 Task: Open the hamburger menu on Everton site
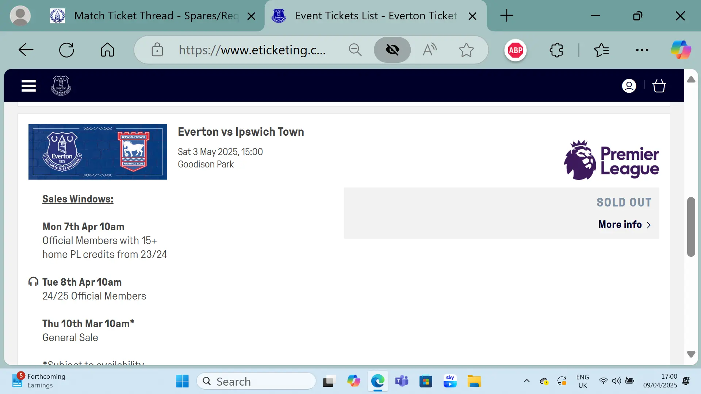[28, 86]
